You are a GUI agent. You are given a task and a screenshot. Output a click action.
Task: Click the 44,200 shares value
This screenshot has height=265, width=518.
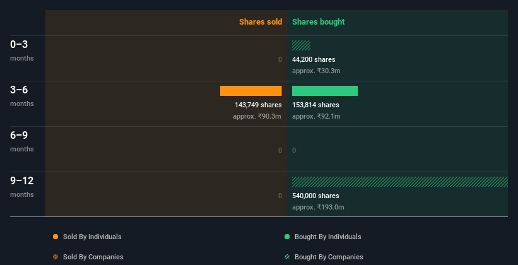(314, 59)
